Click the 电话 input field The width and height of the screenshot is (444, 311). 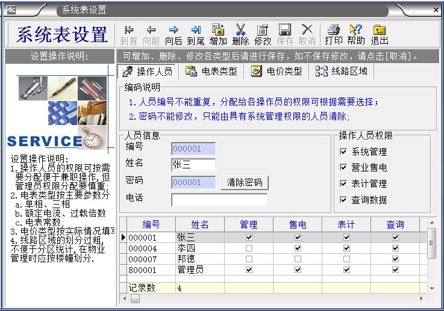pos(219,200)
